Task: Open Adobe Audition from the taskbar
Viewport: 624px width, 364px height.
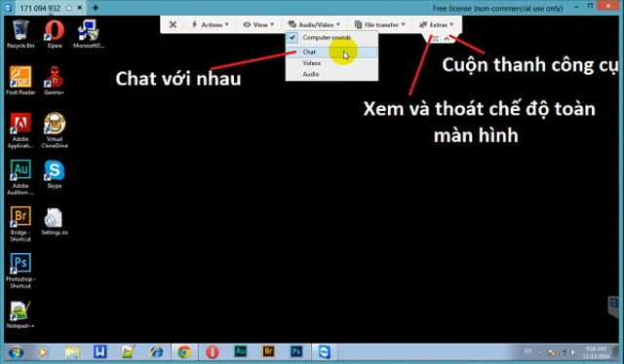Action: (x=241, y=351)
